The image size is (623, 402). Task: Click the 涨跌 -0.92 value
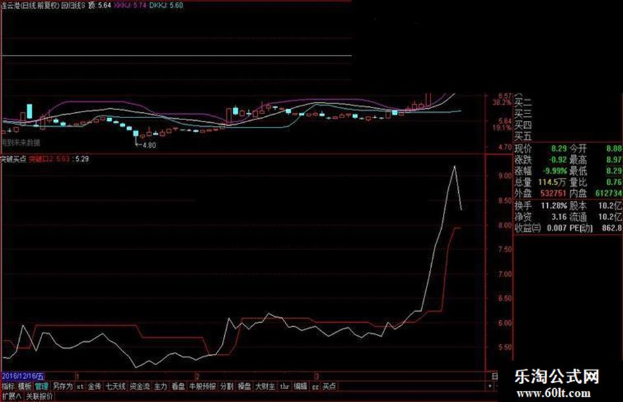pos(558,160)
